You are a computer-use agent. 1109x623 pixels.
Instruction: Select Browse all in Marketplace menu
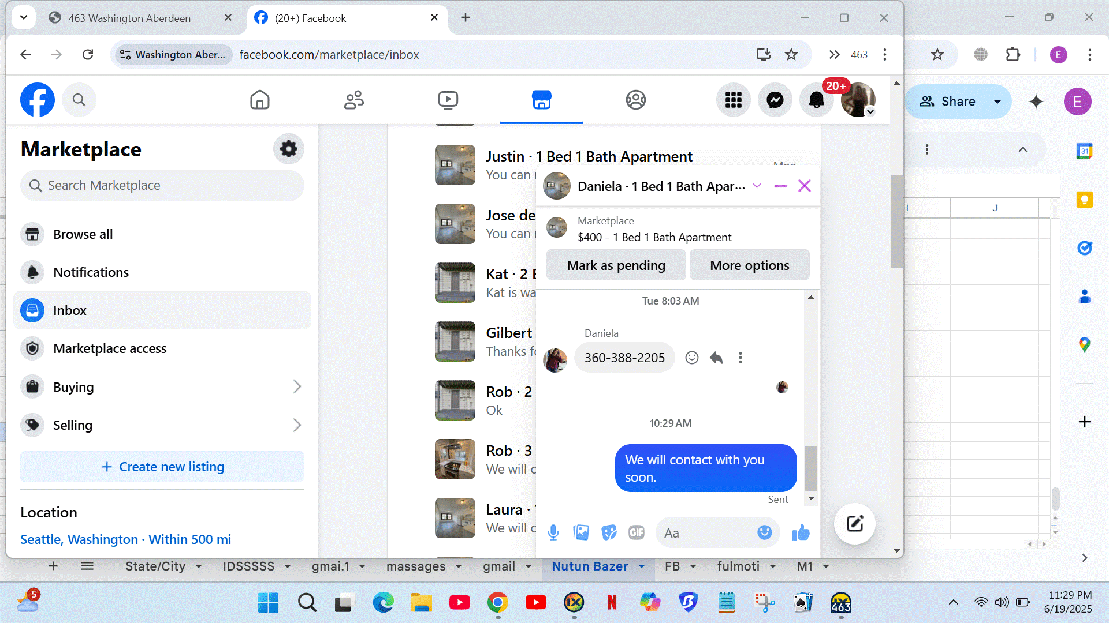83,234
